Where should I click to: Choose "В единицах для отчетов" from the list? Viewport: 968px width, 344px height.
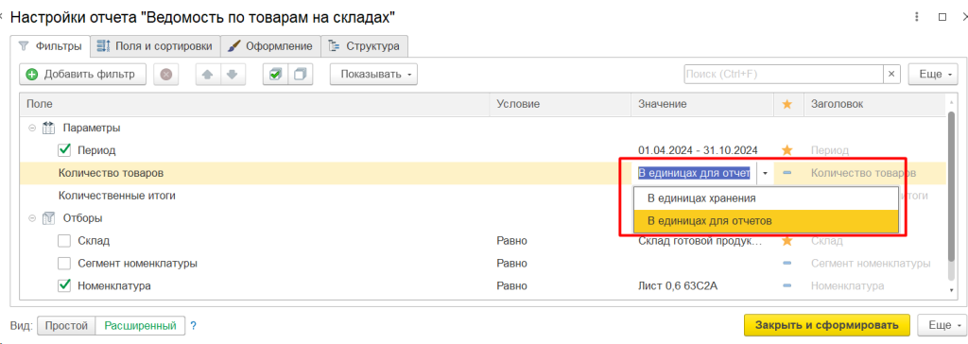tap(766, 221)
